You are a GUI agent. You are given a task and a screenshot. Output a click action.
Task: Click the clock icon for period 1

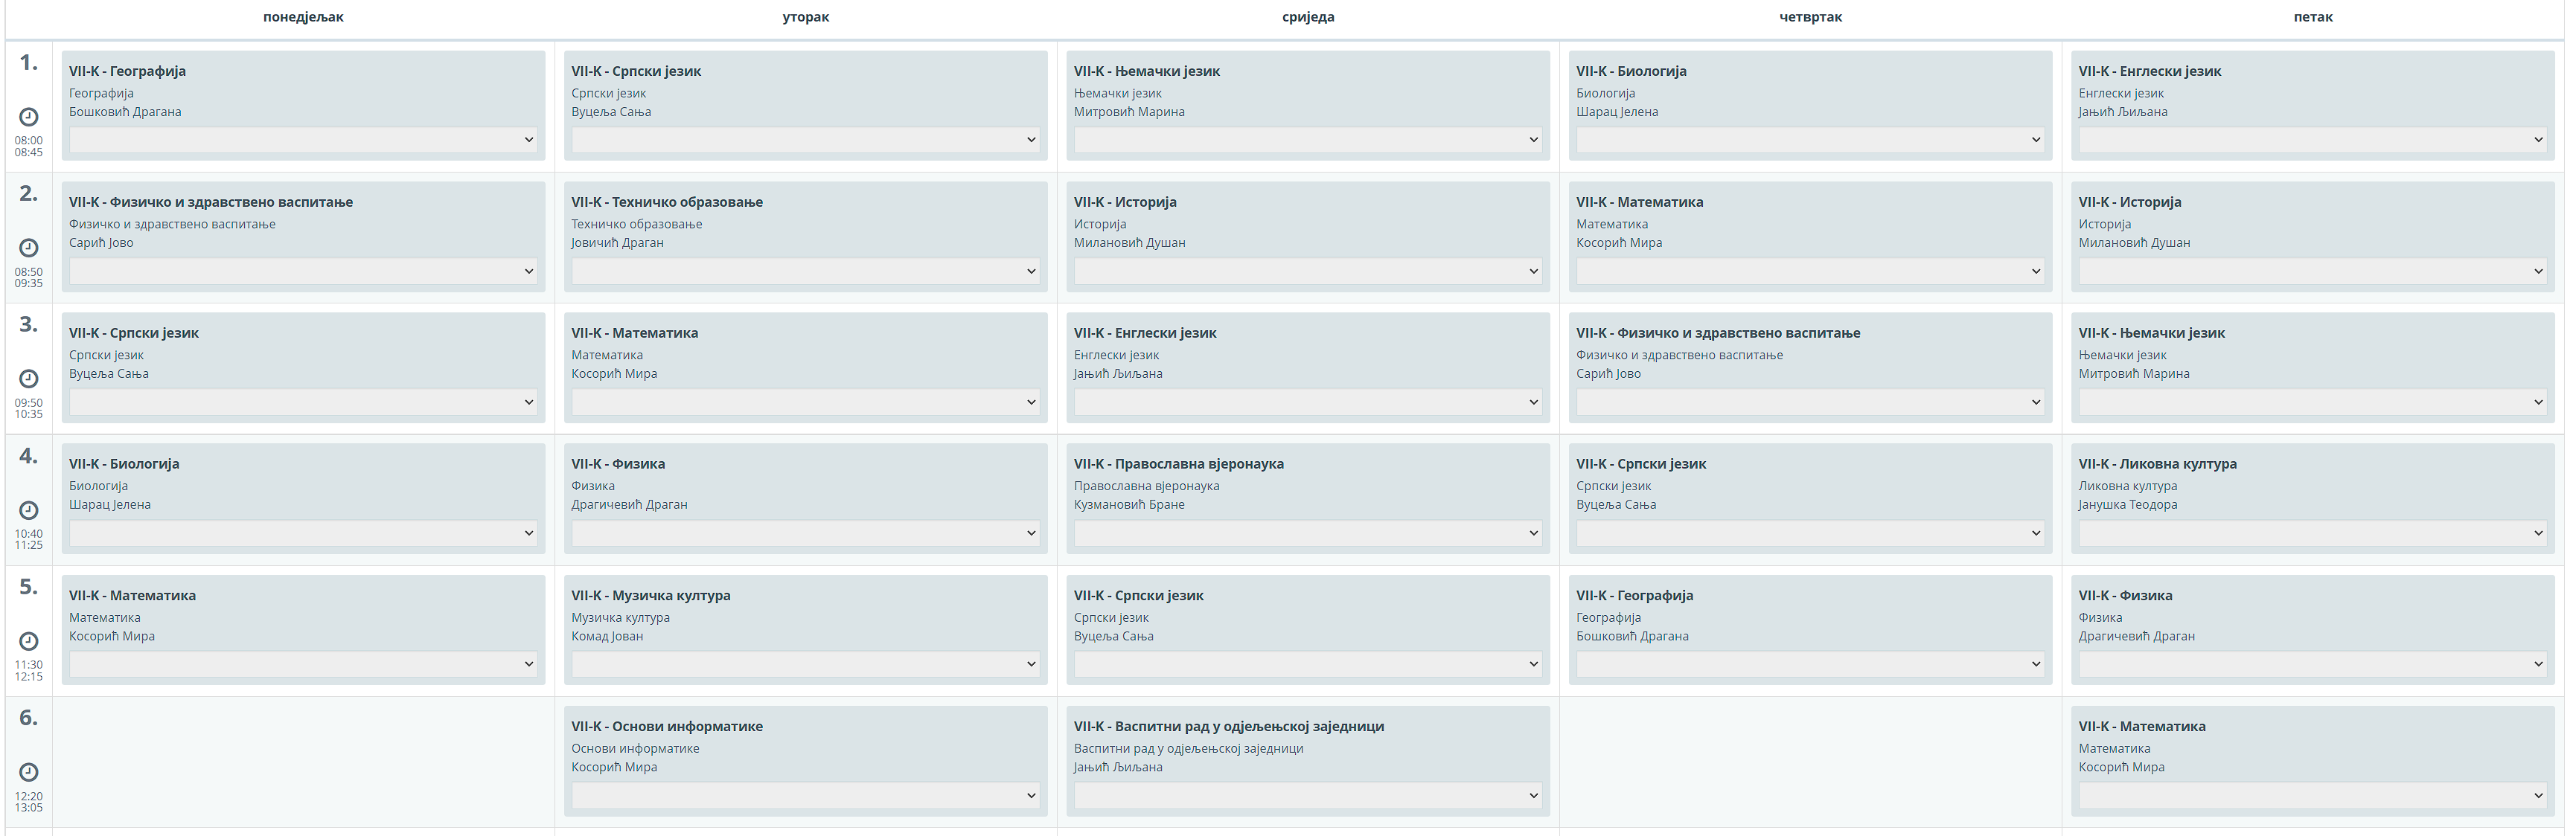click(29, 117)
